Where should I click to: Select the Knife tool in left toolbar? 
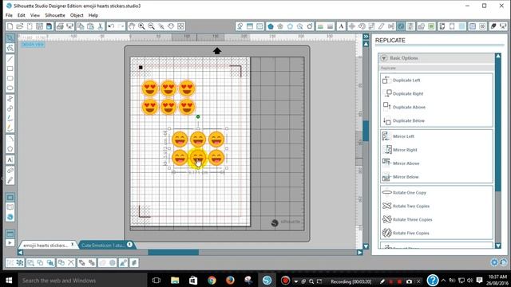[10, 180]
